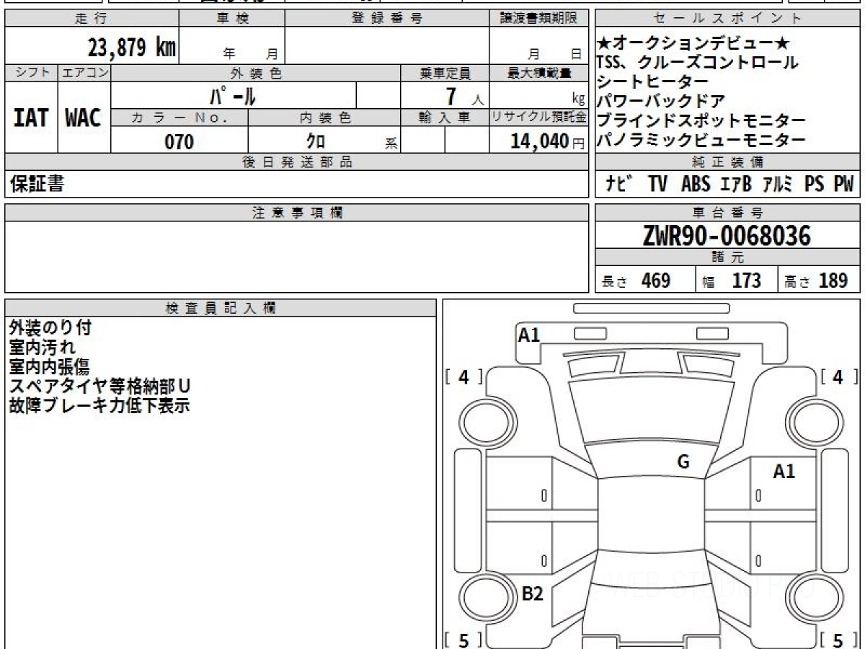Screen dimensions: 865x649
Task: Select the パワーバックドア line
Action: coord(661,102)
